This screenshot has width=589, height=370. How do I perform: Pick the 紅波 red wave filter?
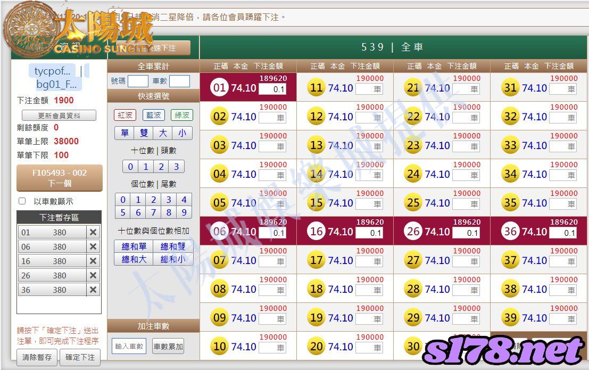pos(125,115)
